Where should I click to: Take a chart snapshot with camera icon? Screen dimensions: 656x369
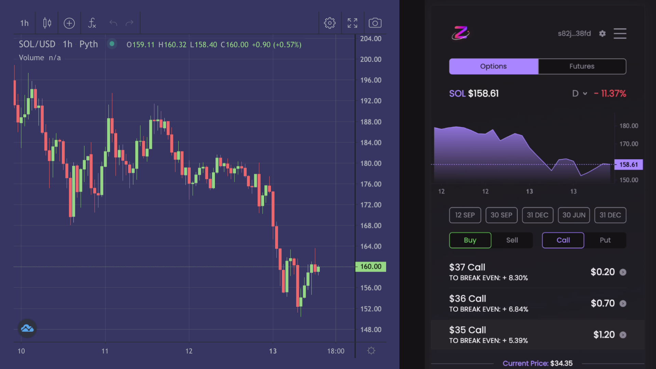point(375,23)
